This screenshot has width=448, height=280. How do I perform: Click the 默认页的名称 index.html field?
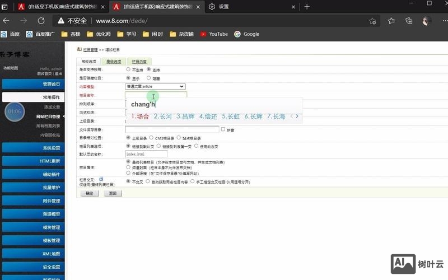pyautogui.click(x=146, y=154)
